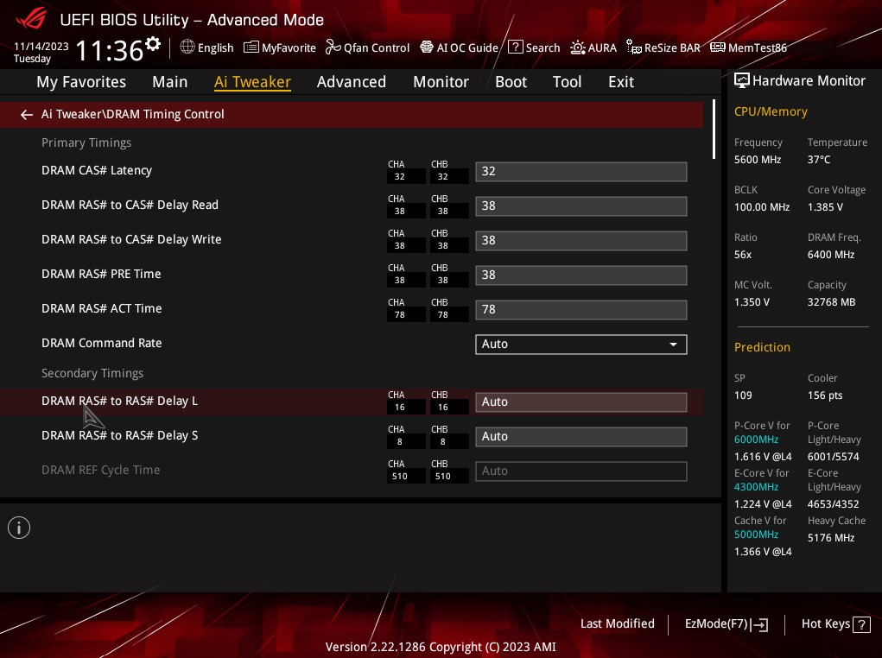Open clock settings gear icon
The height and width of the screenshot is (658, 882).
click(152, 44)
